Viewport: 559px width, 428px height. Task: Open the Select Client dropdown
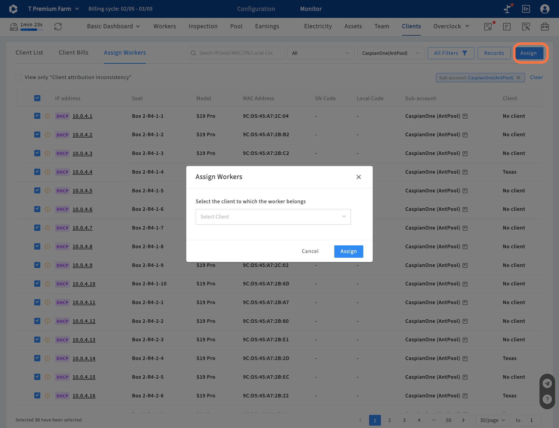273,217
